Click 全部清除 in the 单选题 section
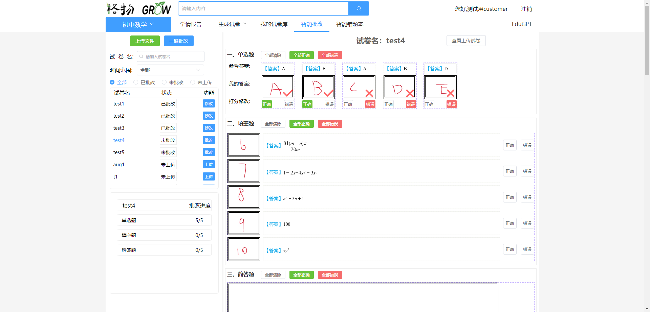The width and height of the screenshot is (650, 312). click(273, 55)
